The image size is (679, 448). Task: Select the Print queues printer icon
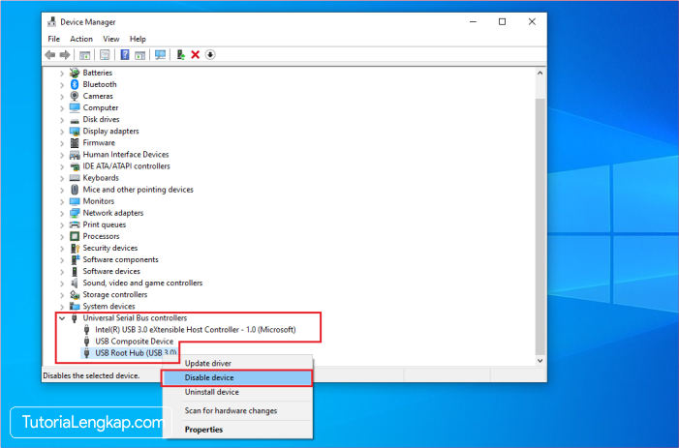coord(75,224)
